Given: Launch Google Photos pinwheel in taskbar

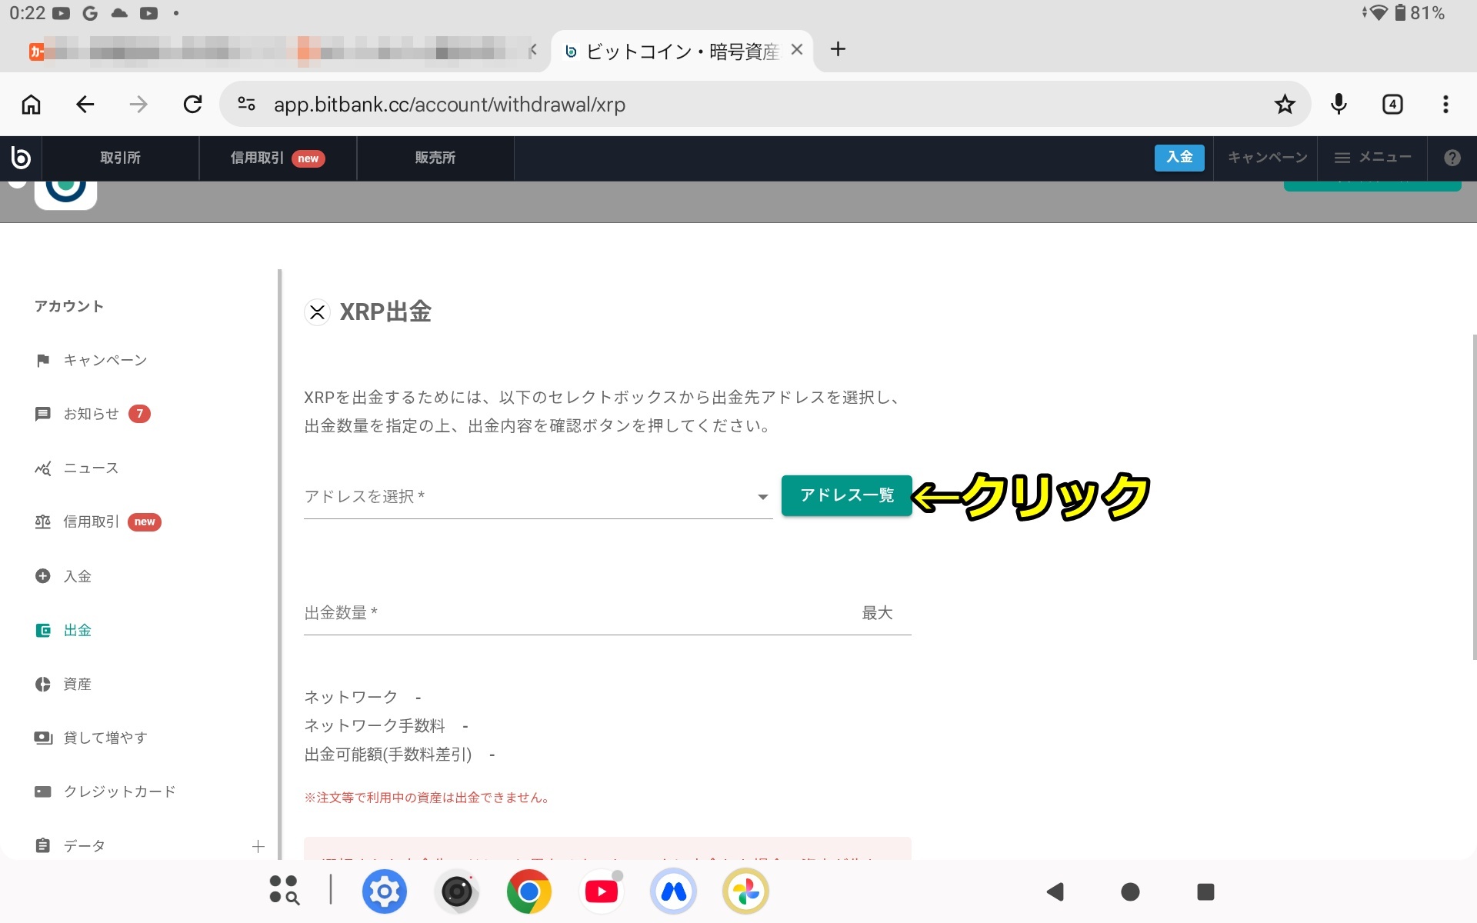Looking at the screenshot, I should click(745, 891).
